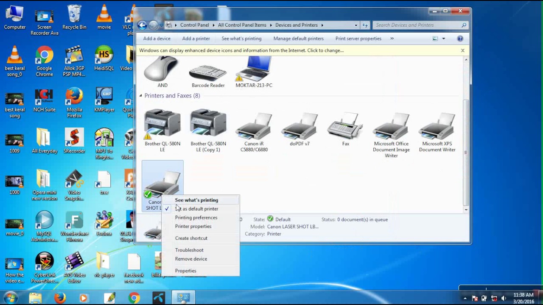Image resolution: width=543 pixels, height=305 pixels.
Task: Close the yellow information bar
Action: [x=462, y=50]
